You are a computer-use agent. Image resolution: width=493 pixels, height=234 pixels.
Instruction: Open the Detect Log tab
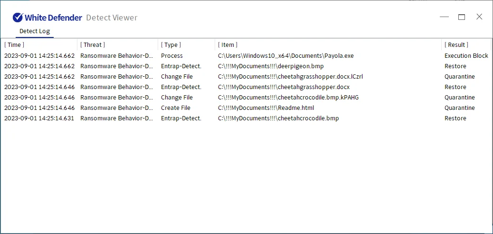(x=35, y=31)
